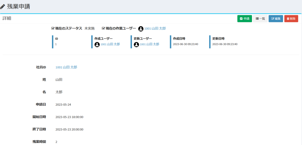Open 1001 山田 太郎 link under 更新ユーザー
Viewport: 302px width, 145px height.
(150, 44)
